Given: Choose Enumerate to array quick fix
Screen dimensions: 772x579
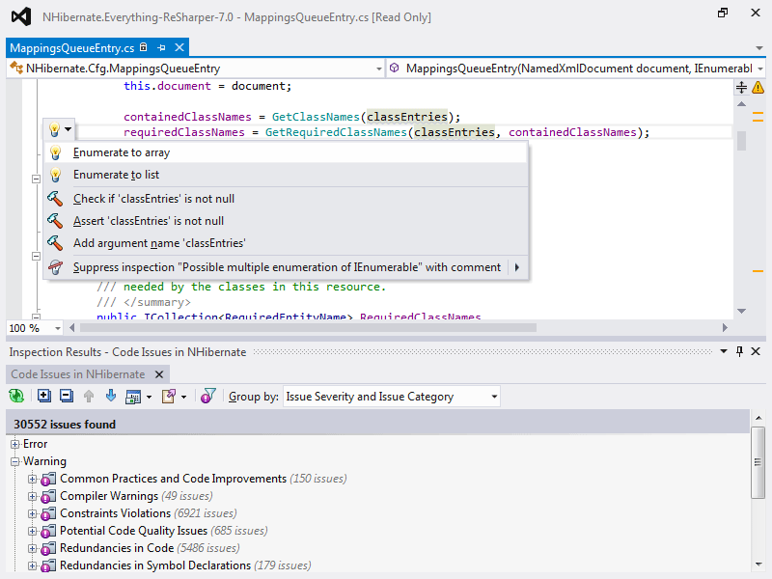Looking at the screenshot, I should pyautogui.click(x=286, y=152).
